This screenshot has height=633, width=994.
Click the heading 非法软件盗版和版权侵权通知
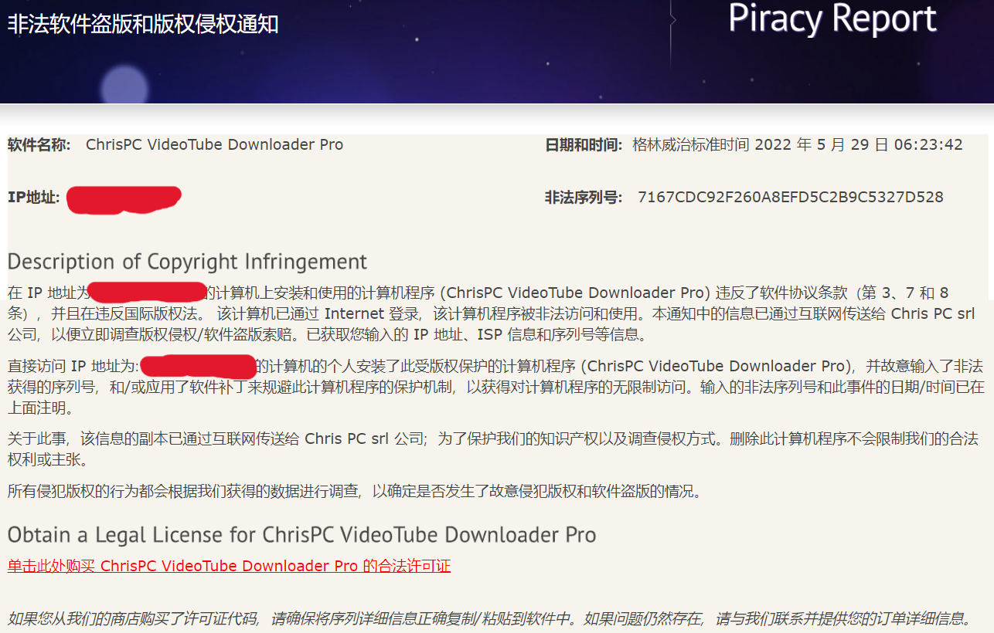point(143,24)
